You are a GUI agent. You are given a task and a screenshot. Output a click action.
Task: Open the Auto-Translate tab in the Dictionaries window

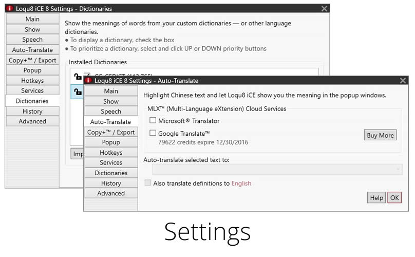32,50
